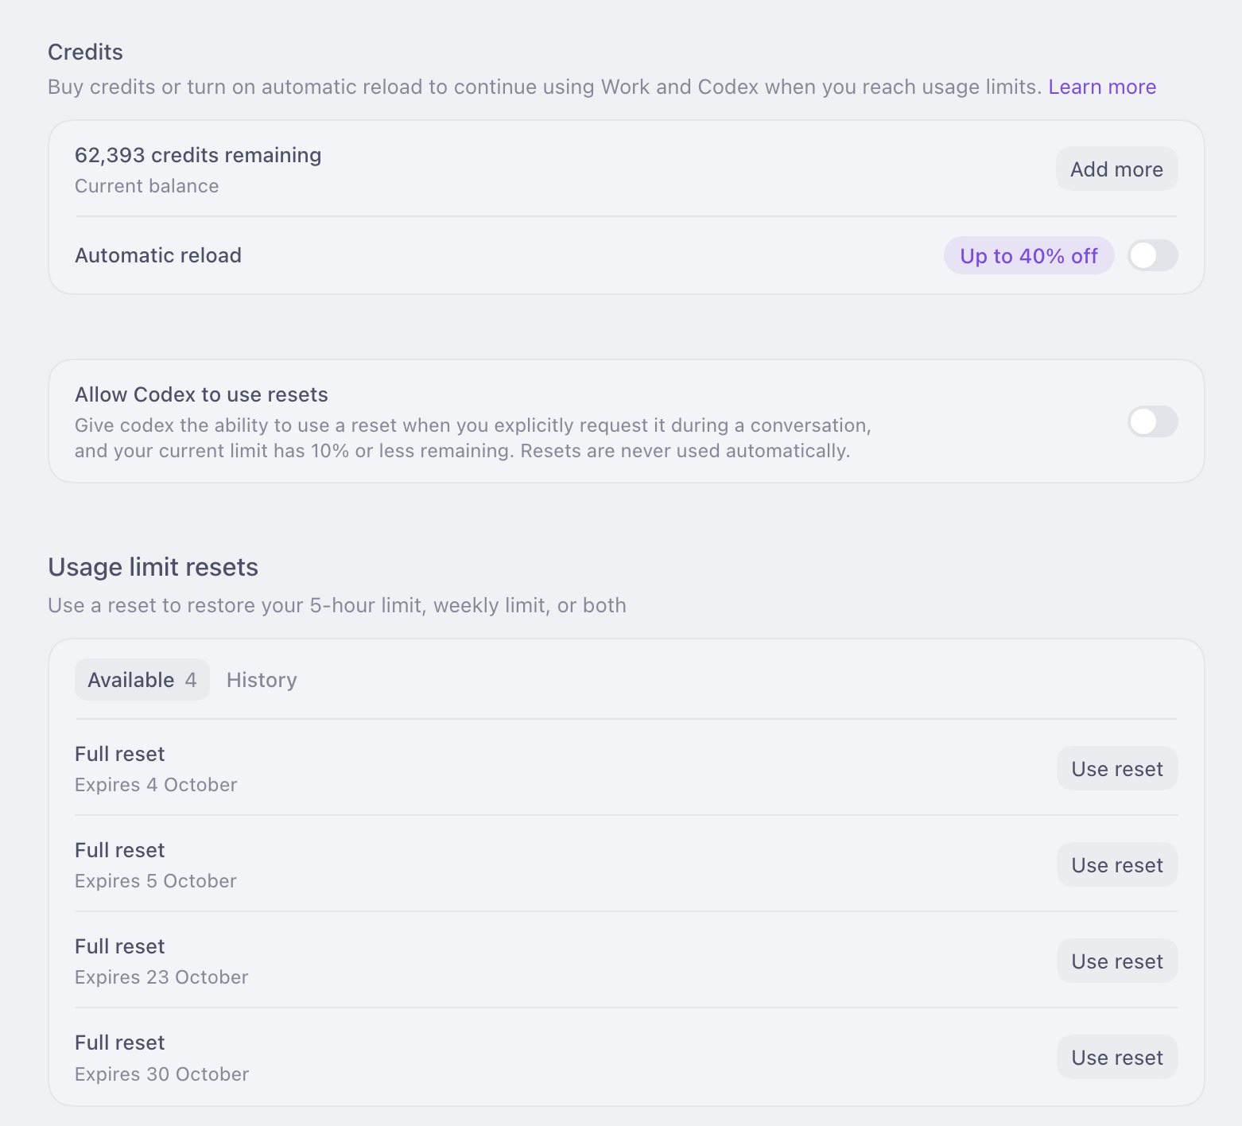Click the Expires 30 October text
This screenshot has width=1242, height=1126.
pos(161,1074)
